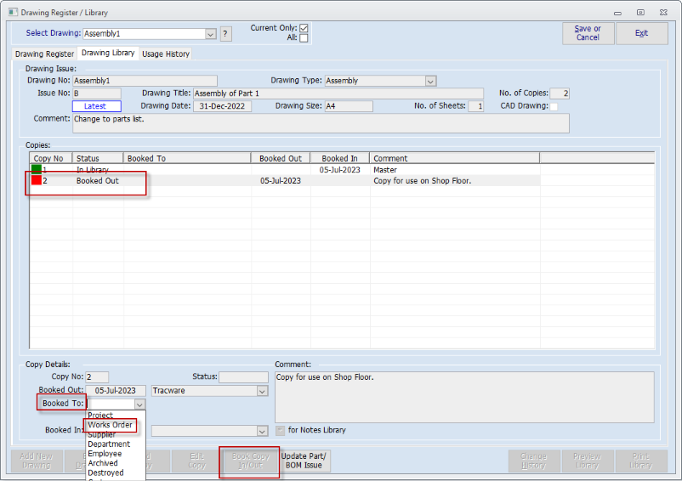Viewport: 682px width, 481px height.
Task: Enable the All checkbox
Action: pos(304,38)
